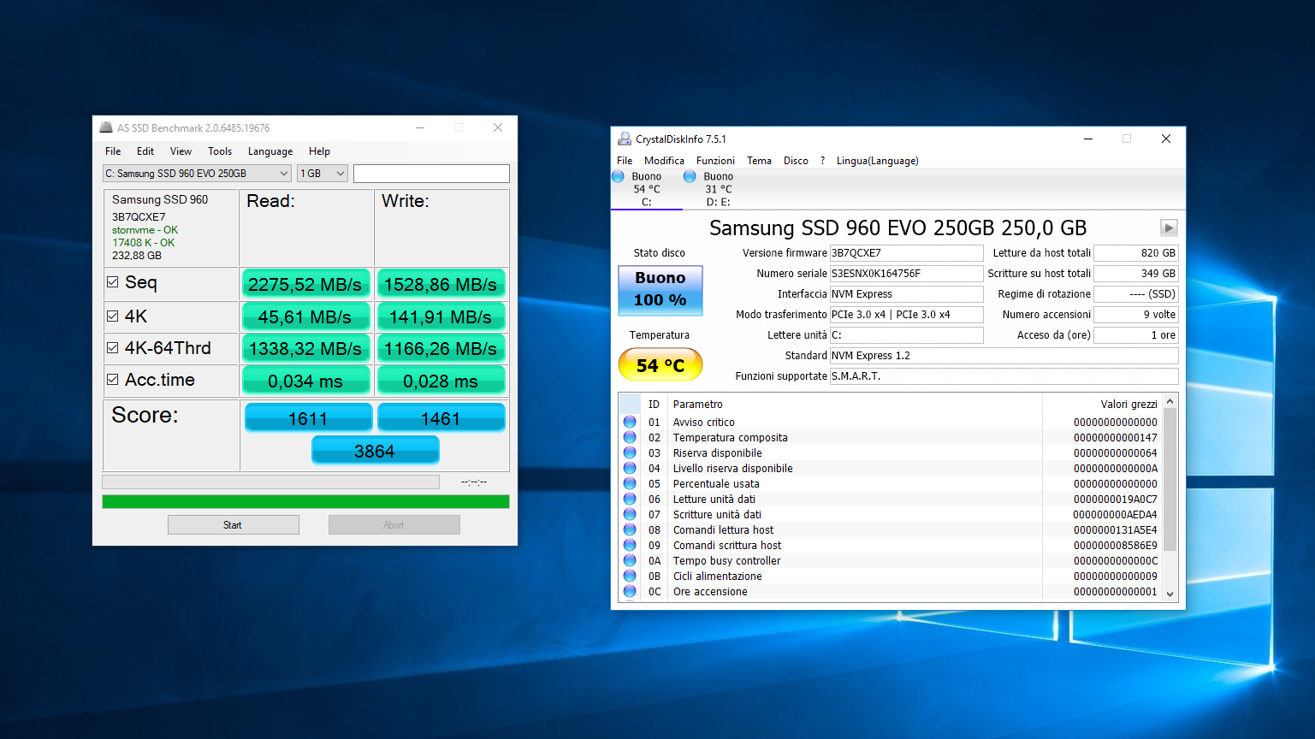This screenshot has height=739, width=1315.
Task: Click the Seq write result 1528,86 MB/s
Action: point(441,284)
